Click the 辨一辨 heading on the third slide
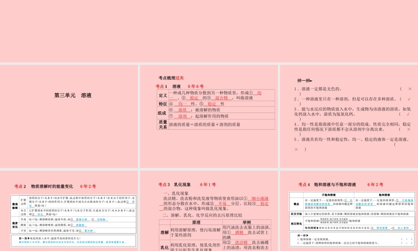This screenshot has height=251, width=418. [305, 80]
